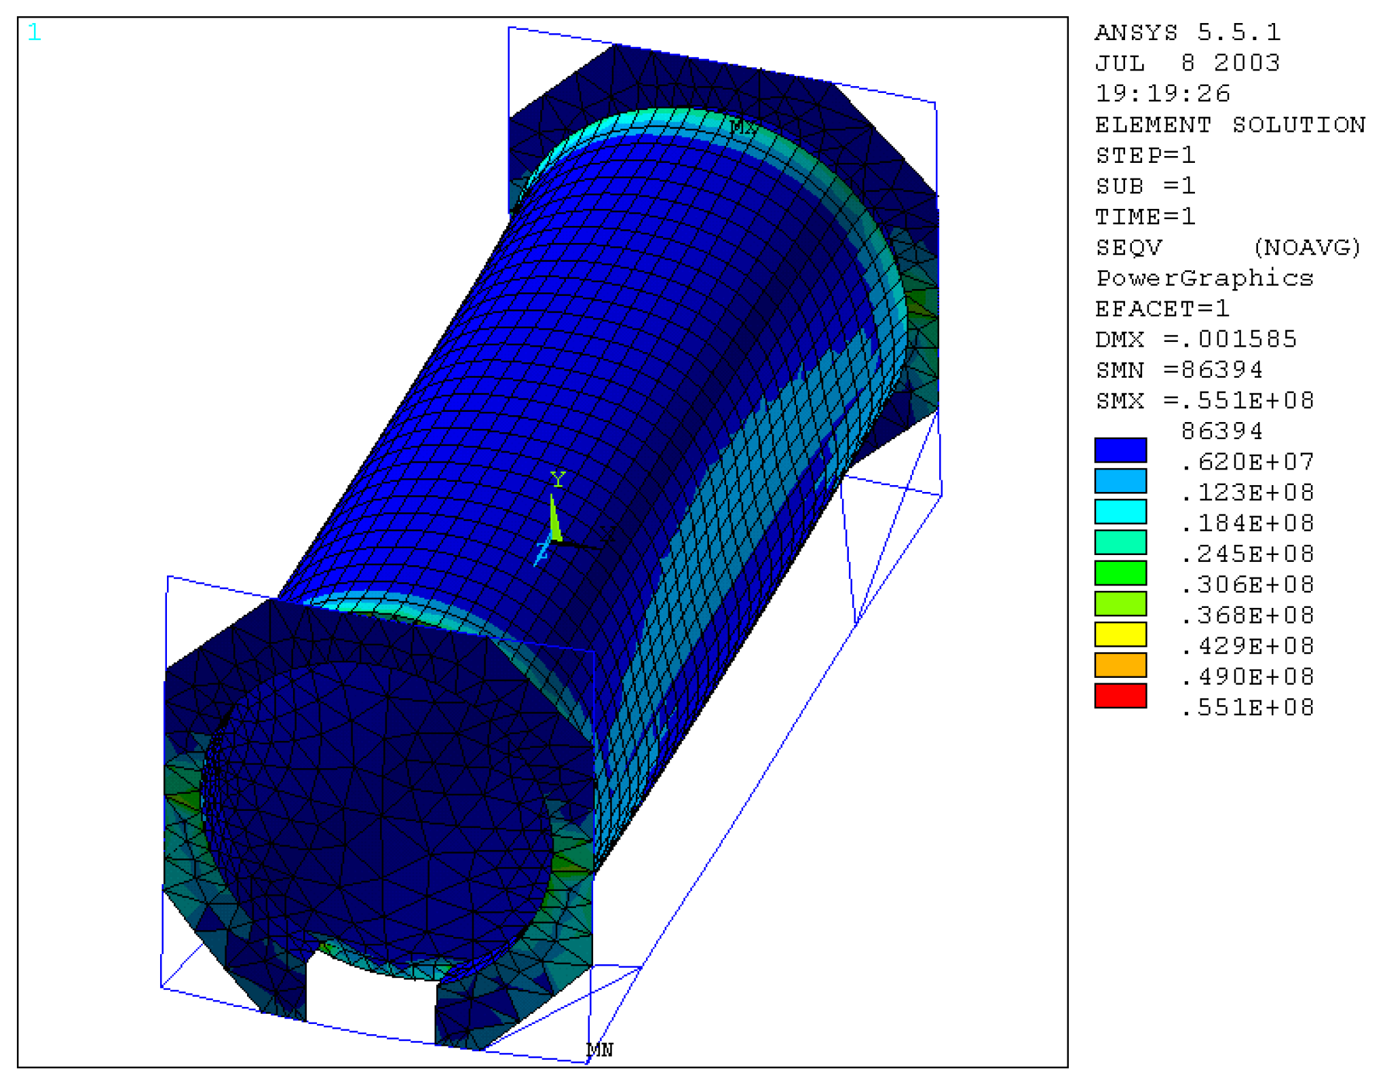Click the DMX =.001585 text
Screen dimensions: 1385x1085
[x=1196, y=339]
